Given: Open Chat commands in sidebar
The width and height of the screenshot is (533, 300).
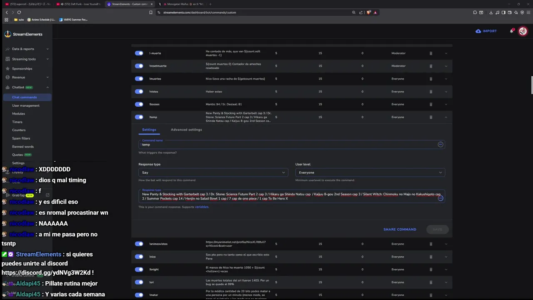Looking at the screenshot, I should pos(27,97).
